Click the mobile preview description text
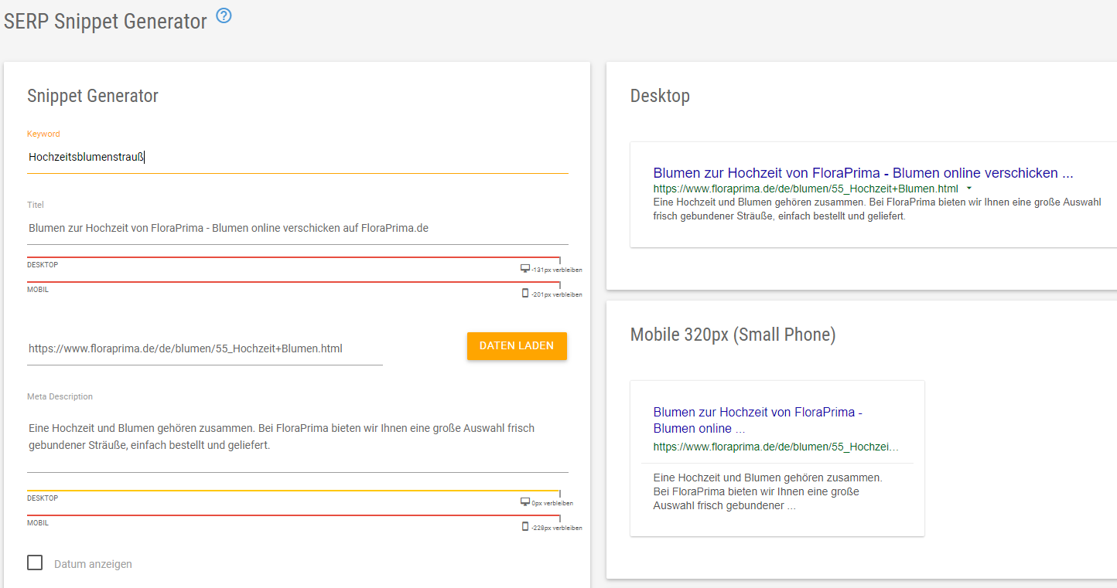 pos(768,492)
